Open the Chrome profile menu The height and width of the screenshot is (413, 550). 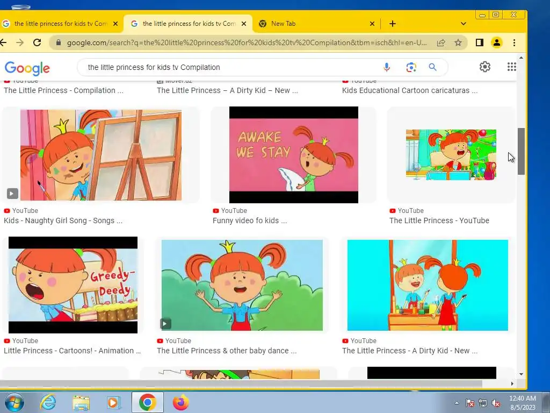click(497, 42)
